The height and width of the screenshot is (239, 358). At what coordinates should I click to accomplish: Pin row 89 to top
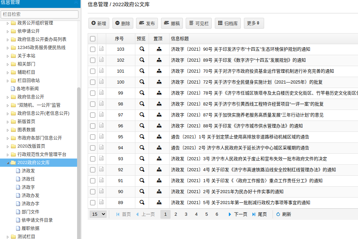159,202
